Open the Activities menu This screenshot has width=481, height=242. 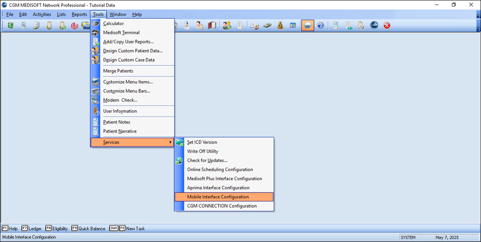42,14
